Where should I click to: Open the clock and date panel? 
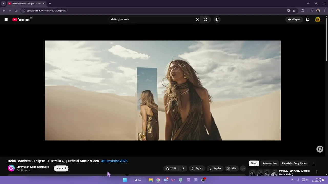(316, 180)
